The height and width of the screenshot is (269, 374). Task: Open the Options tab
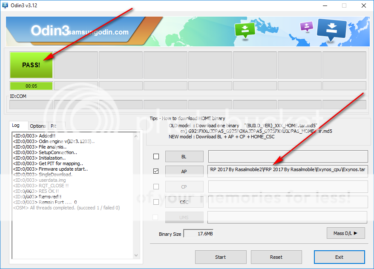[x=38, y=126]
